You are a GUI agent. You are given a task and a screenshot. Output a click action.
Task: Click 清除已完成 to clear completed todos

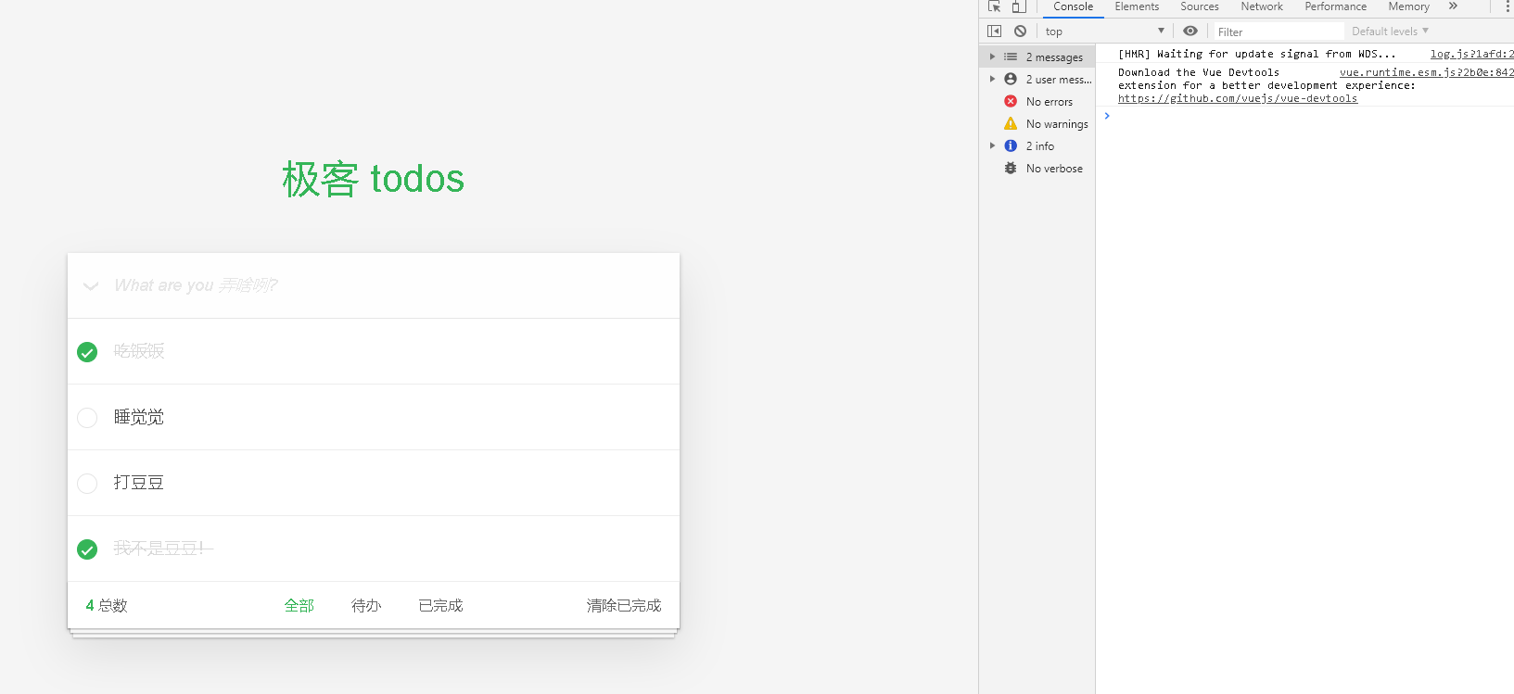(623, 606)
